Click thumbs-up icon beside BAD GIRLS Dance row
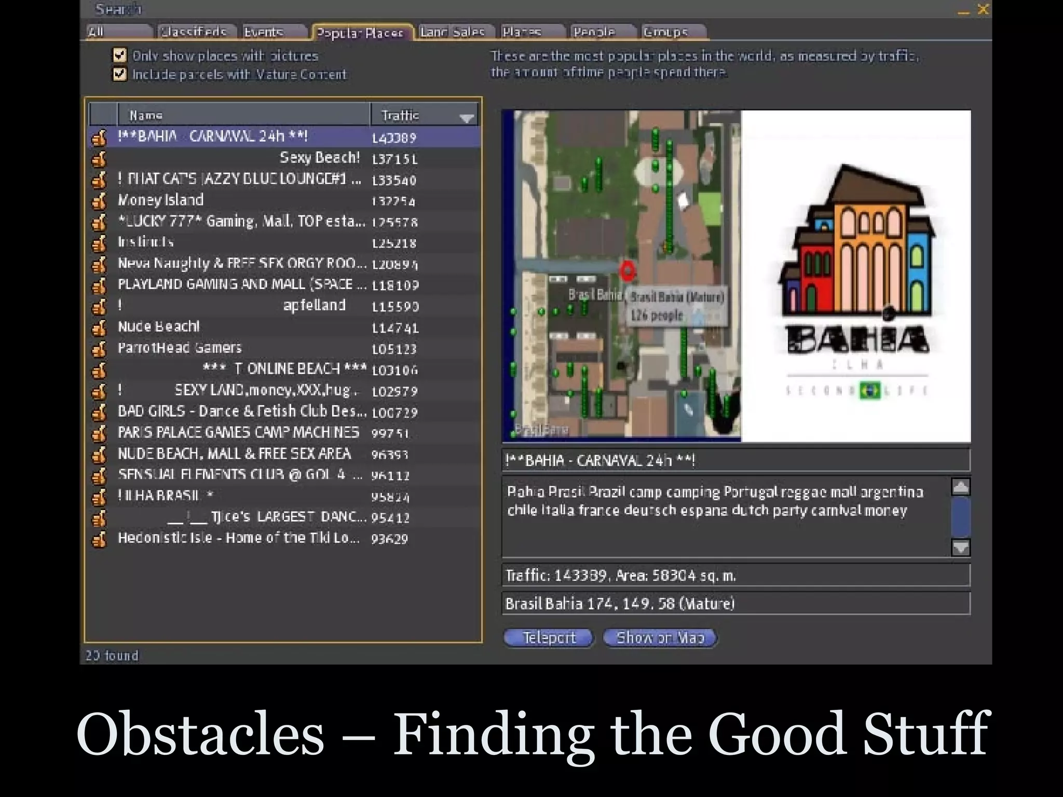 coord(99,413)
